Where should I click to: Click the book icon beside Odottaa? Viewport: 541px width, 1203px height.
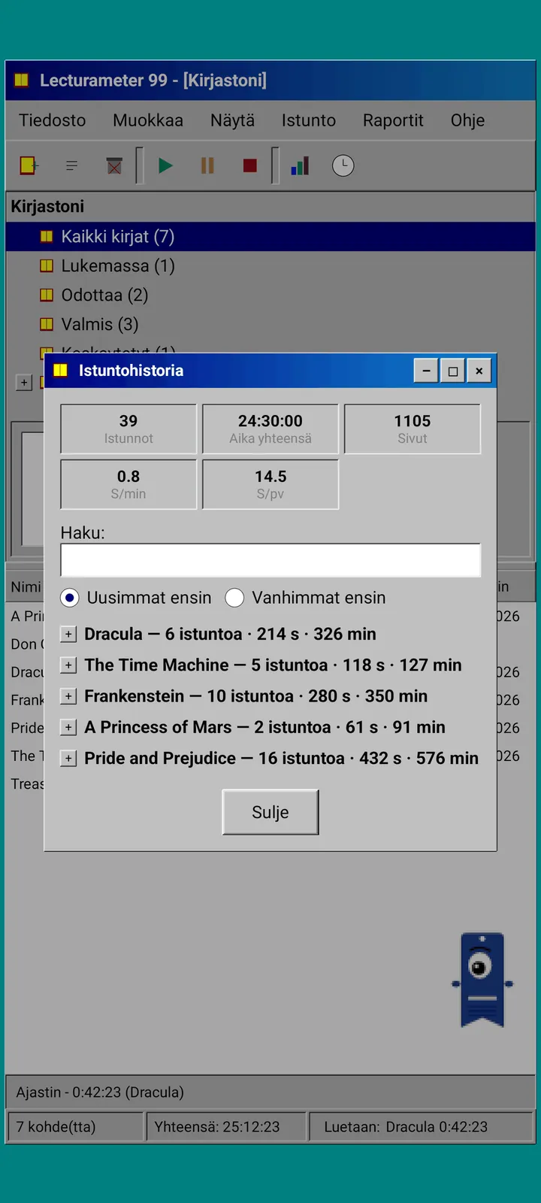[47, 295]
